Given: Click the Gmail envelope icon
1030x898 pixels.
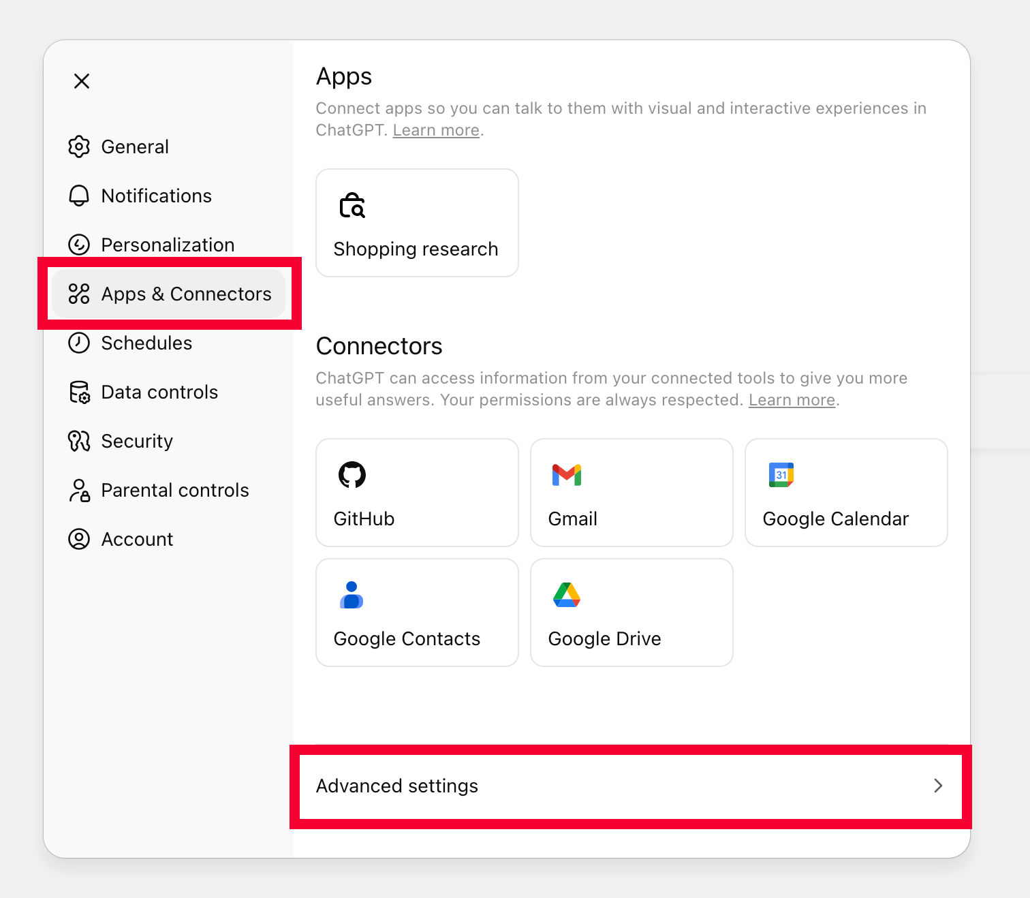Looking at the screenshot, I should pyautogui.click(x=567, y=475).
